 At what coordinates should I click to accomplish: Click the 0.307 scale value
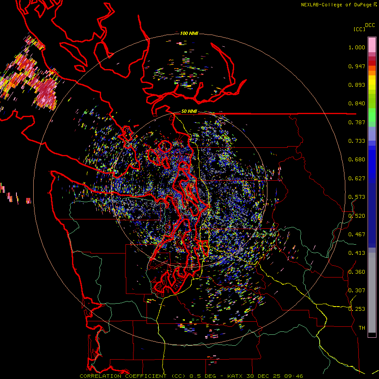pyautogui.click(x=357, y=291)
